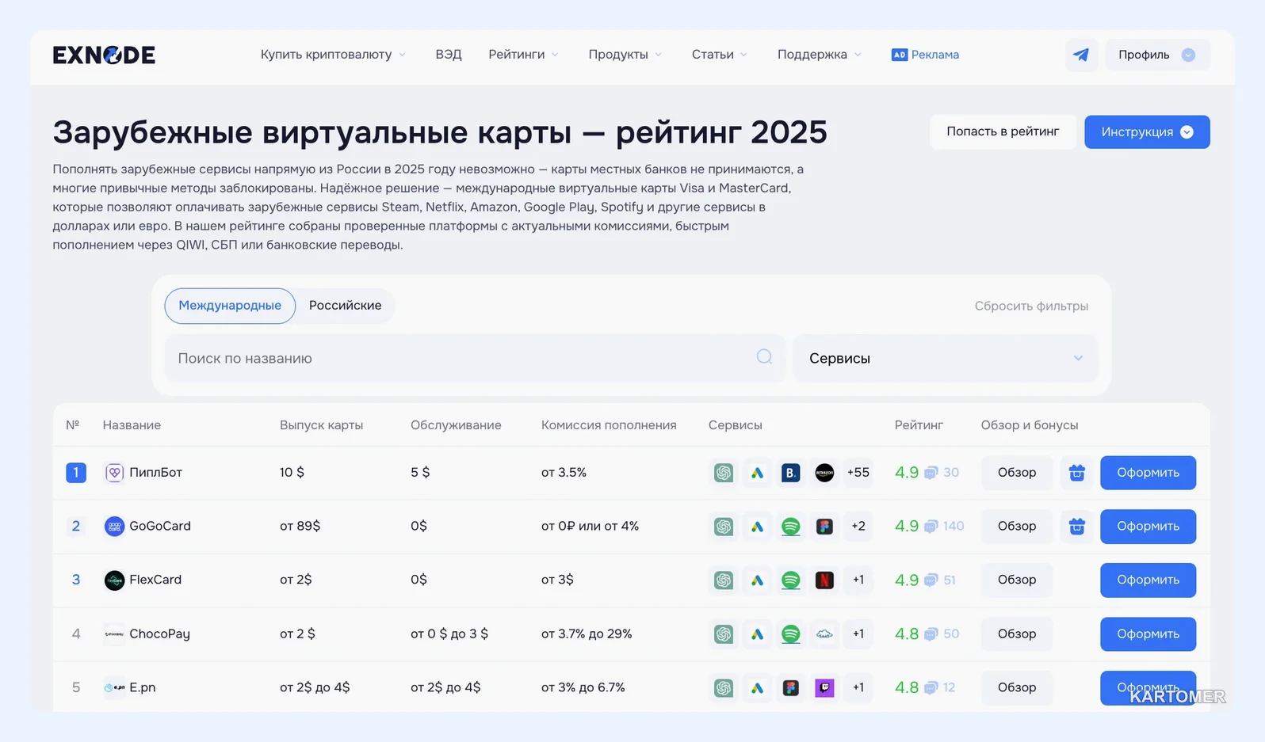Switch to the Российские tab
The width and height of the screenshot is (1265, 742).
point(345,306)
